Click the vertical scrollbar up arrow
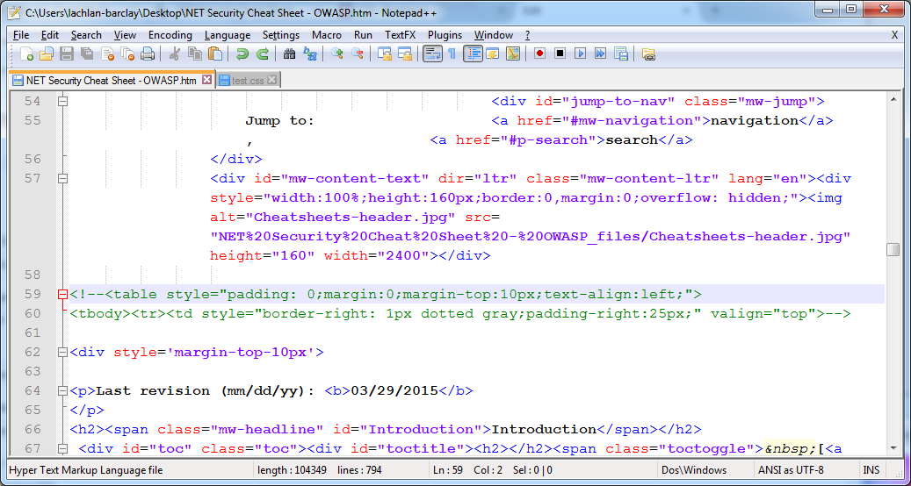Screen dimensions: 911x486 (x=893, y=100)
